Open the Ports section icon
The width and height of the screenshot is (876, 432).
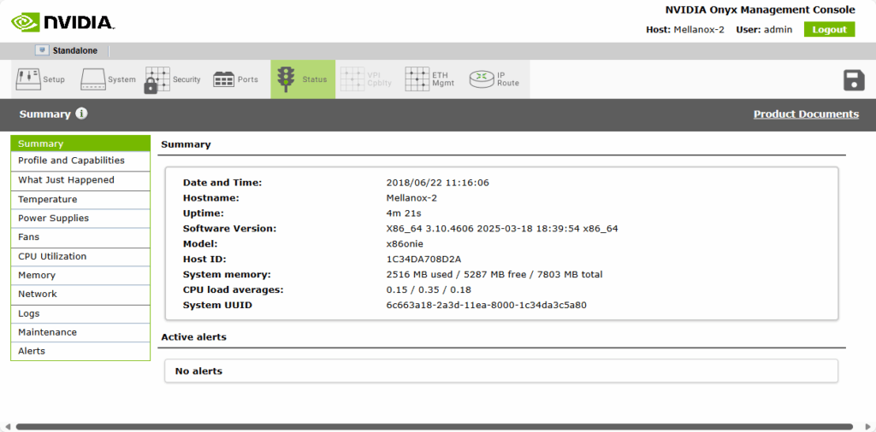(223, 79)
